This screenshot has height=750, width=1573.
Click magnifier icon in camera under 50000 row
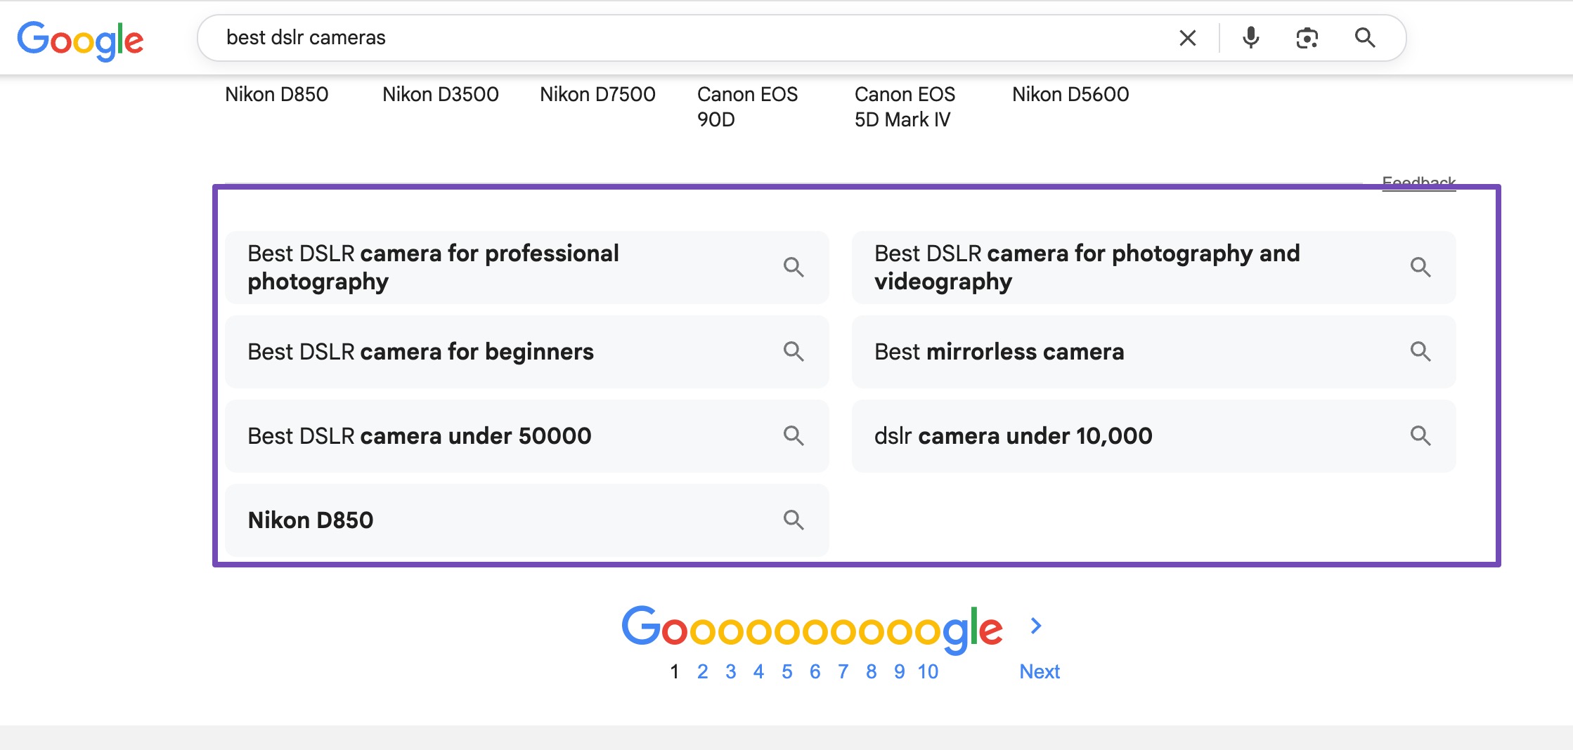coord(794,435)
